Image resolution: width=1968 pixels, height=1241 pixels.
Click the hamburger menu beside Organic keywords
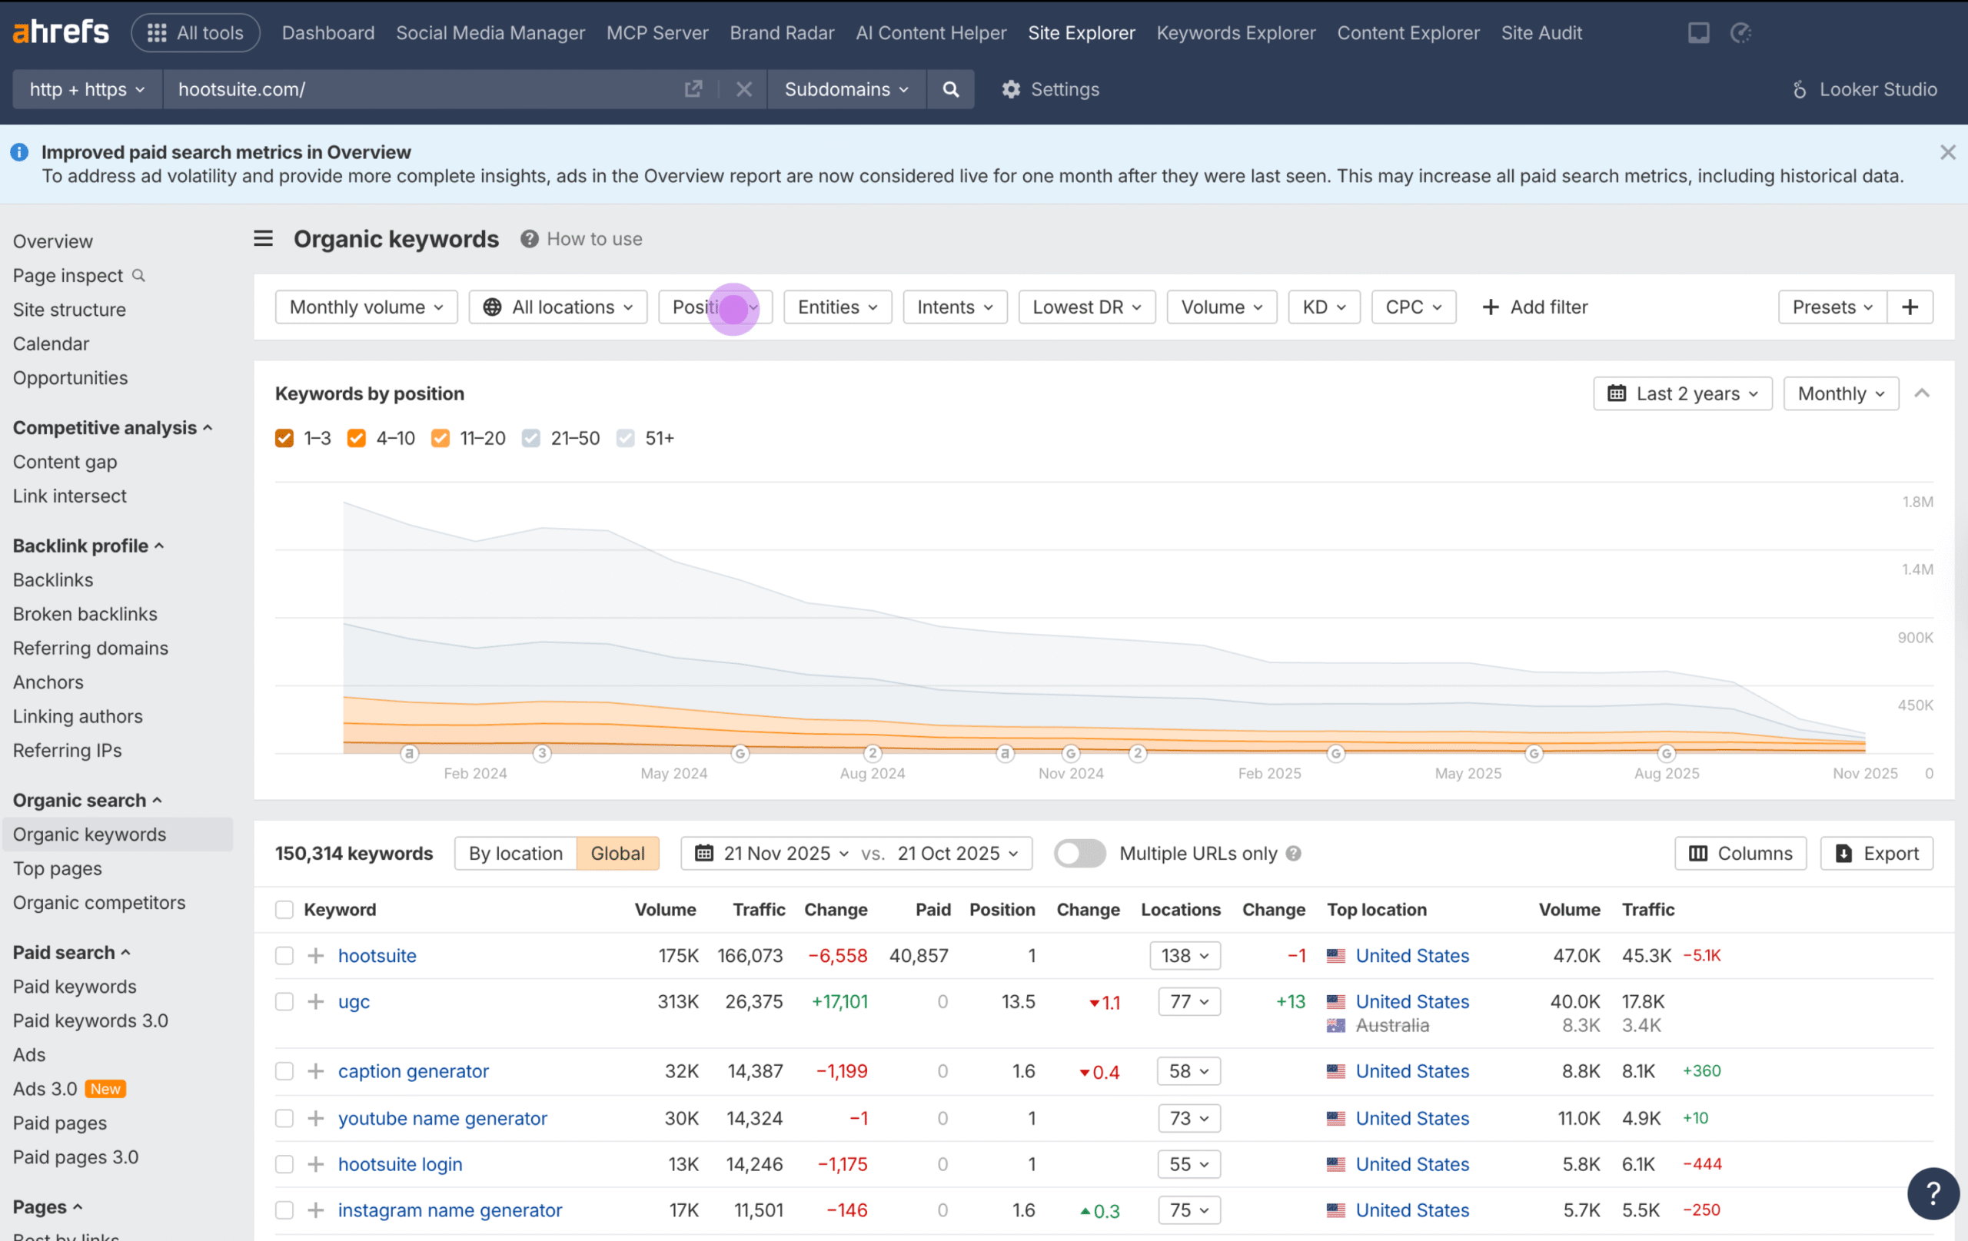click(x=263, y=238)
